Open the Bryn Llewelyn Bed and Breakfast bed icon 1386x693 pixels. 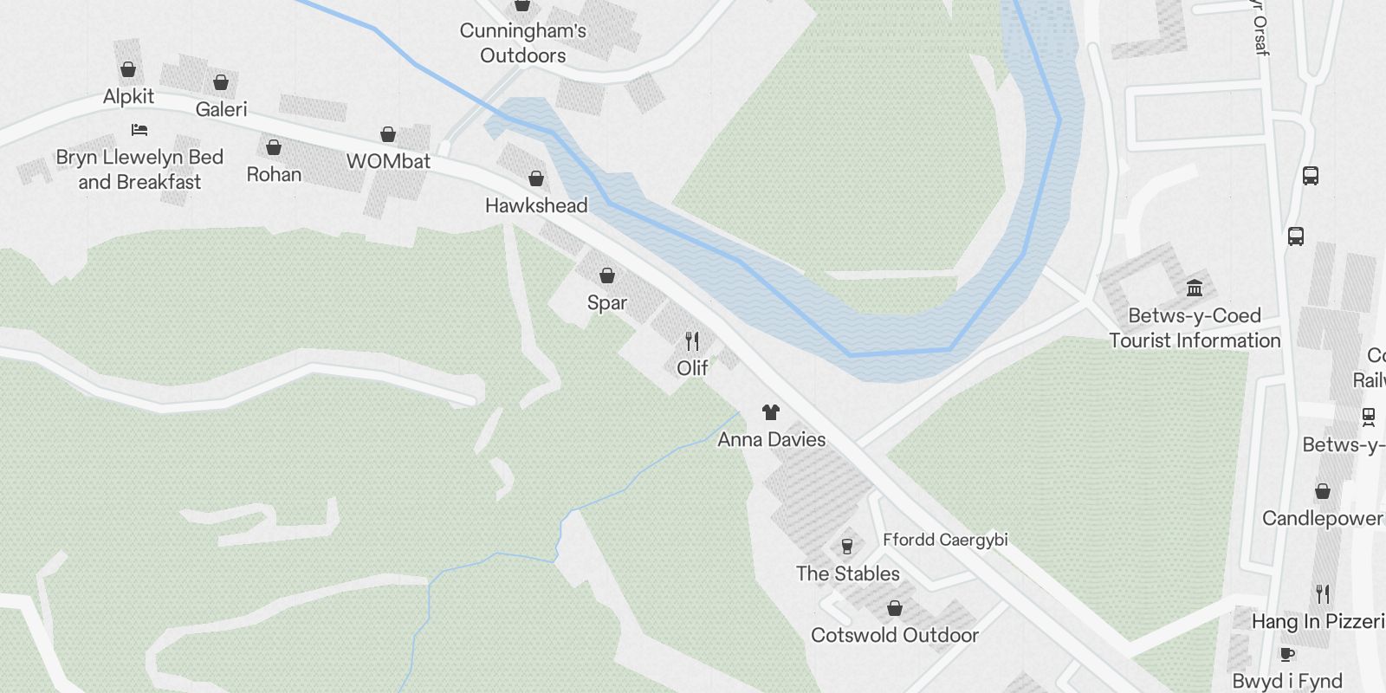click(x=139, y=130)
